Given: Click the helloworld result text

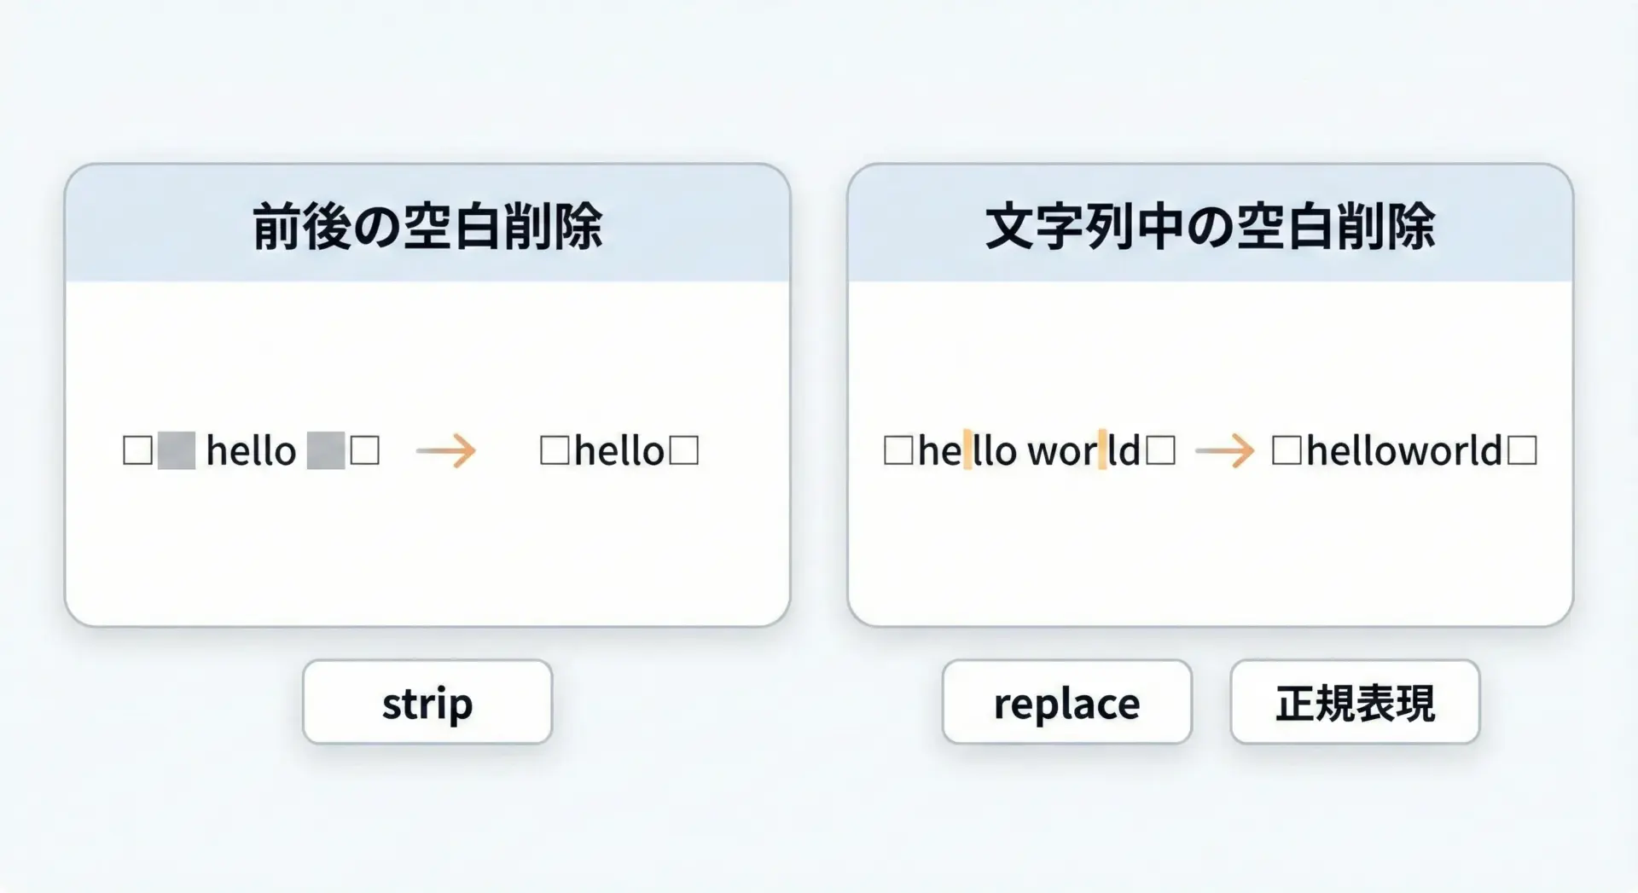Looking at the screenshot, I should (x=1404, y=450).
